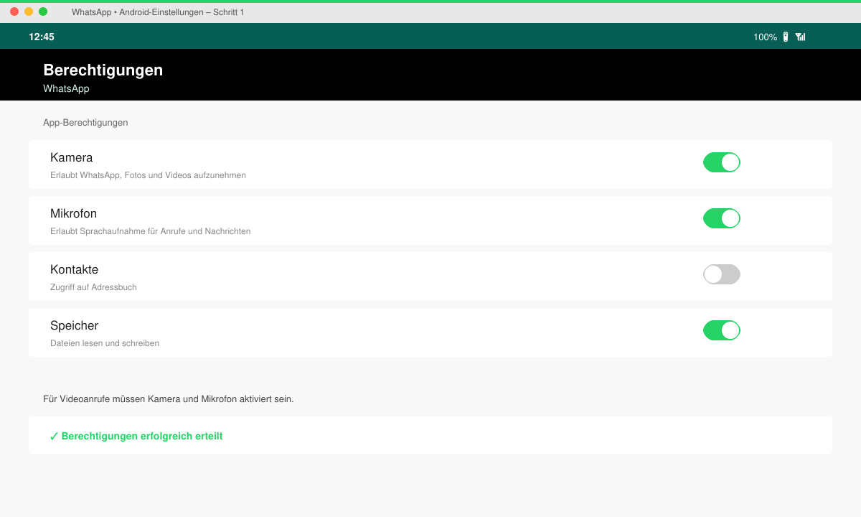Viewport: 861px width, 517px height.
Task: Click the battery icon in status bar
Action: 786,37
